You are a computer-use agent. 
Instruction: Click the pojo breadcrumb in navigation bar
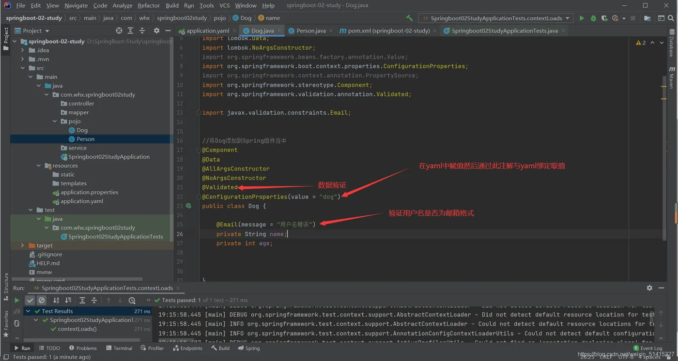tap(220, 18)
